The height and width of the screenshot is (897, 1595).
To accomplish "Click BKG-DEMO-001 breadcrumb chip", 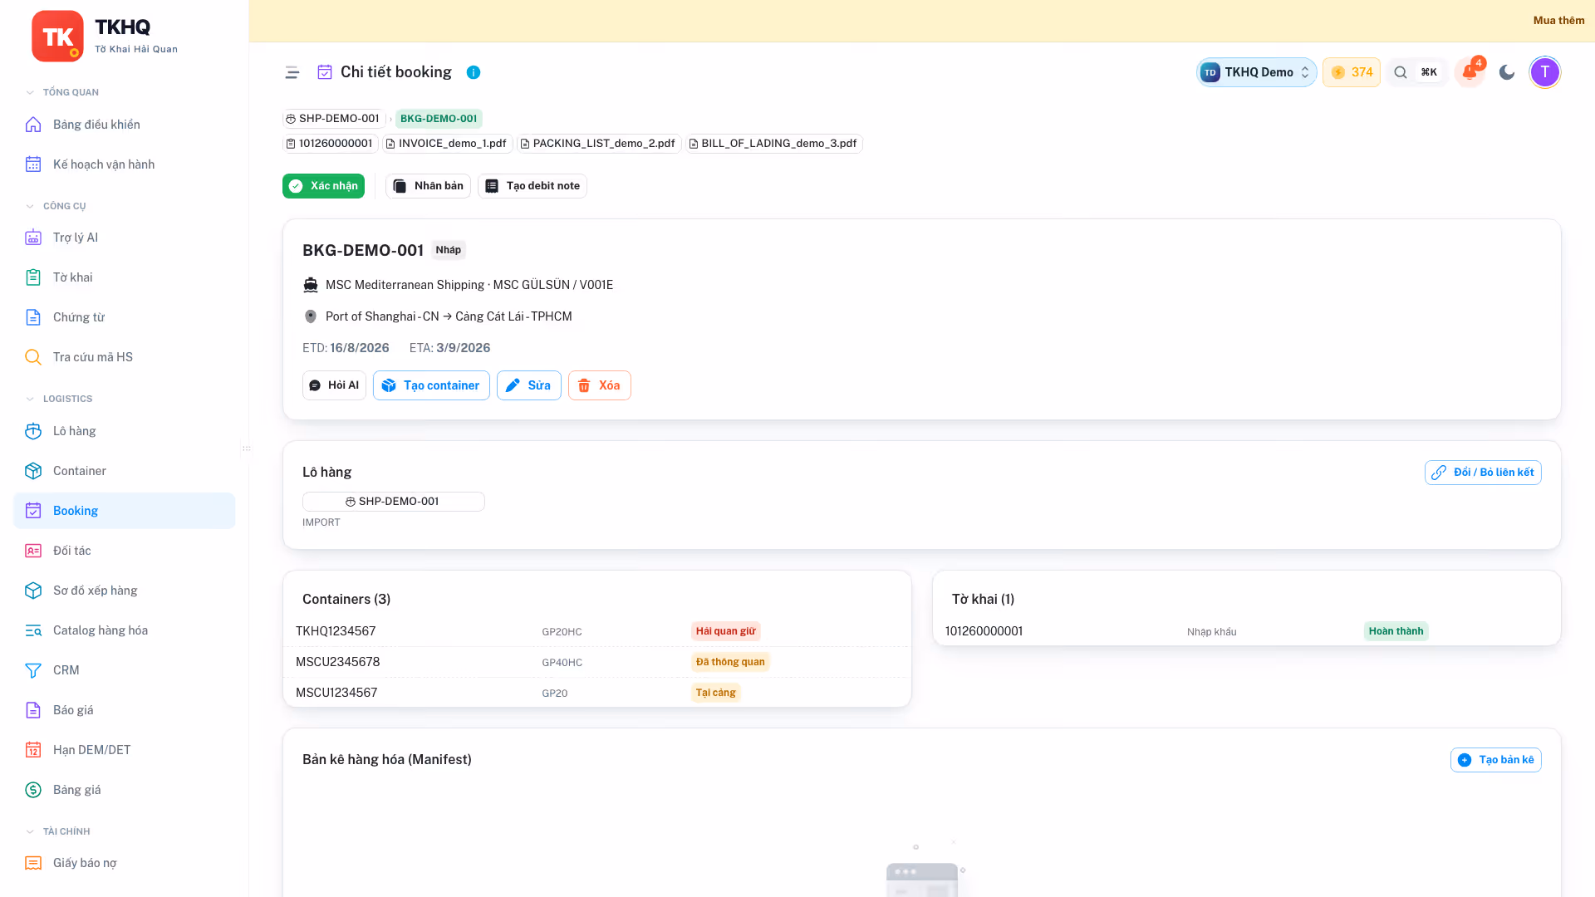I will 439,119.
